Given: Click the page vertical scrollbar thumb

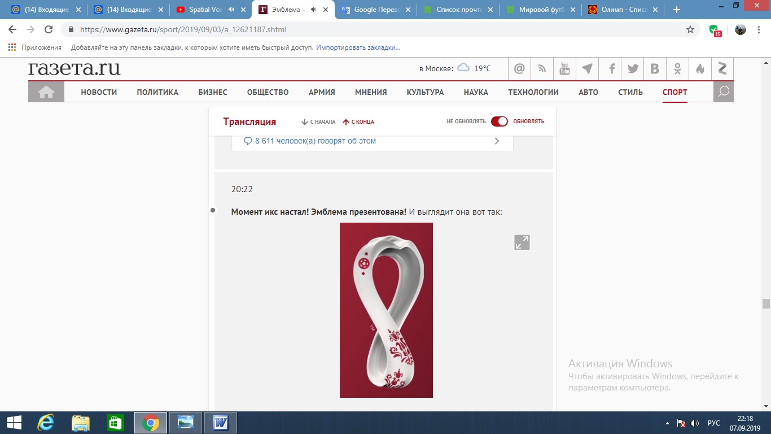Looking at the screenshot, I should 766,303.
